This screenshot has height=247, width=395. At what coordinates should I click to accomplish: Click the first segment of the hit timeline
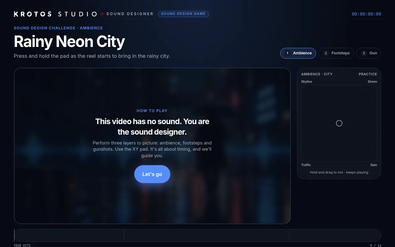(69, 236)
